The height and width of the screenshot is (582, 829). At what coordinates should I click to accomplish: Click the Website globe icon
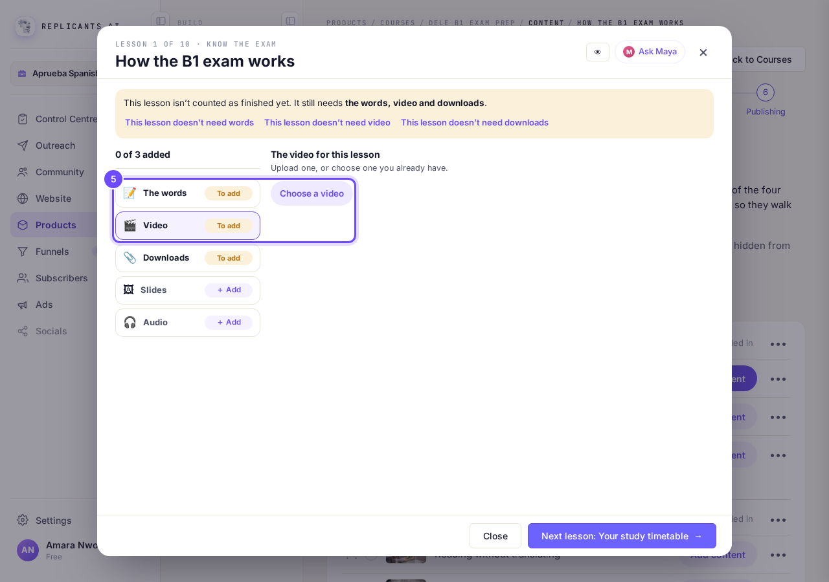point(23,199)
